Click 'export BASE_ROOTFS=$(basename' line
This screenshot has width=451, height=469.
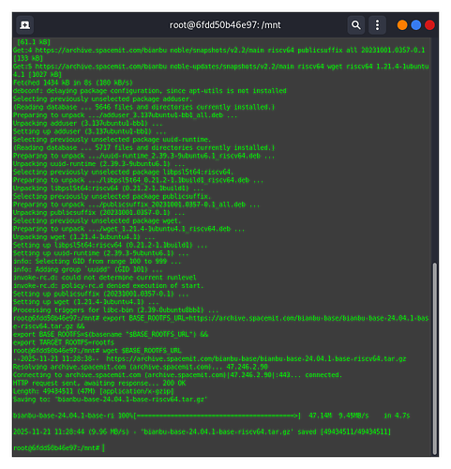pos(111,334)
